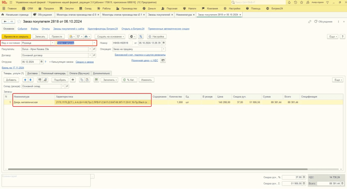Open the Бронь на 17.11.2024 link
This screenshot has width=347, height=189.
tap(13, 68)
